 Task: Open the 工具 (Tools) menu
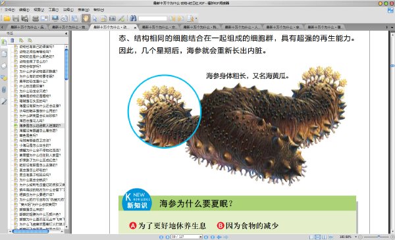[53, 10]
